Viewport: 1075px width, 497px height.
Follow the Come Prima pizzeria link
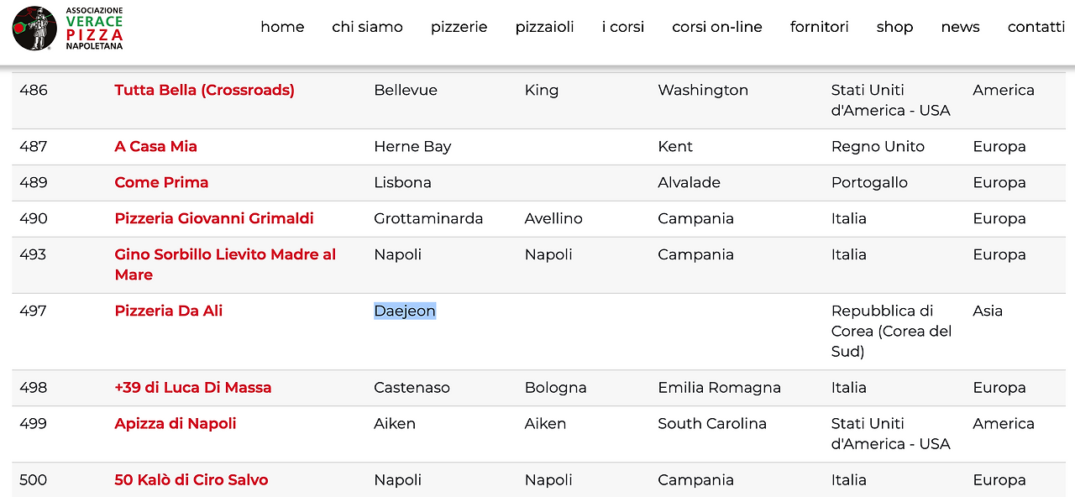click(161, 182)
